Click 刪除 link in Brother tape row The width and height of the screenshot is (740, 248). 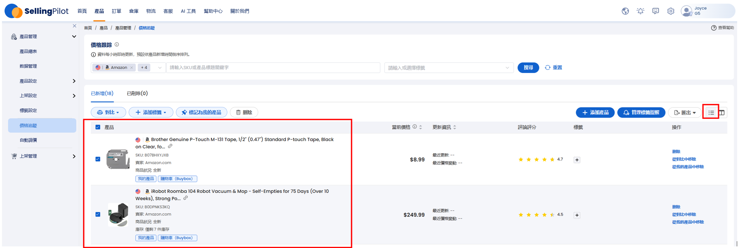coord(676,151)
